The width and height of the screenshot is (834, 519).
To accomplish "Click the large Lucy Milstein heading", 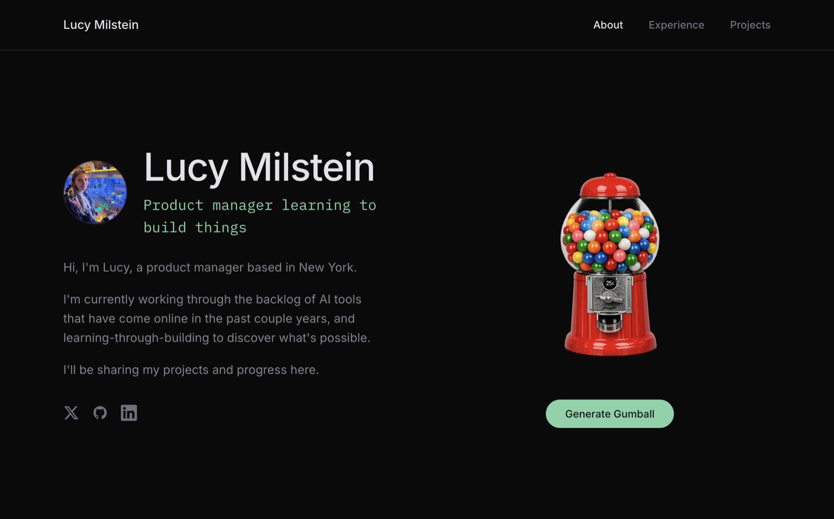I will (x=259, y=167).
